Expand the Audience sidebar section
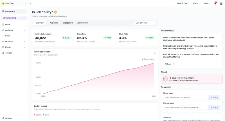225x121 pixels. (14, 30)
